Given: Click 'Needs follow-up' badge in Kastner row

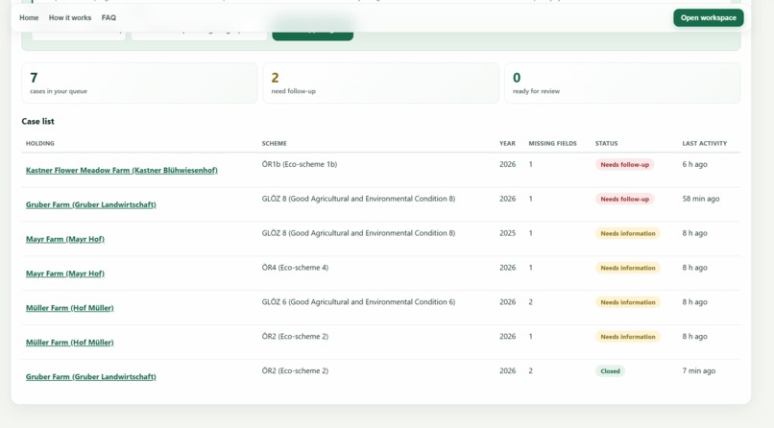Looking at the screenshot, I should 624,165.
